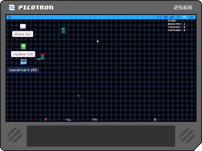Click the dark keyboard panel below the screen

[101, 136]
